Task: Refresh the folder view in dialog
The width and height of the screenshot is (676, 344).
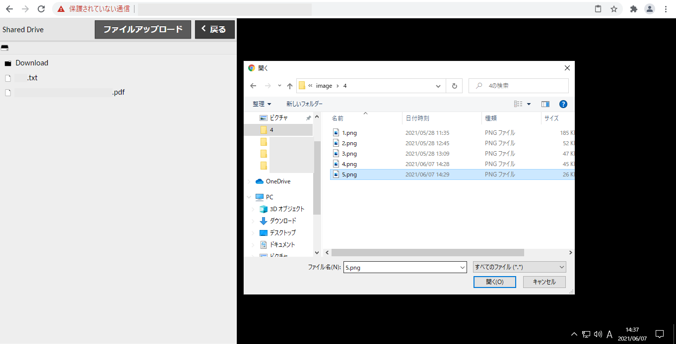Action: click(454, 86)
